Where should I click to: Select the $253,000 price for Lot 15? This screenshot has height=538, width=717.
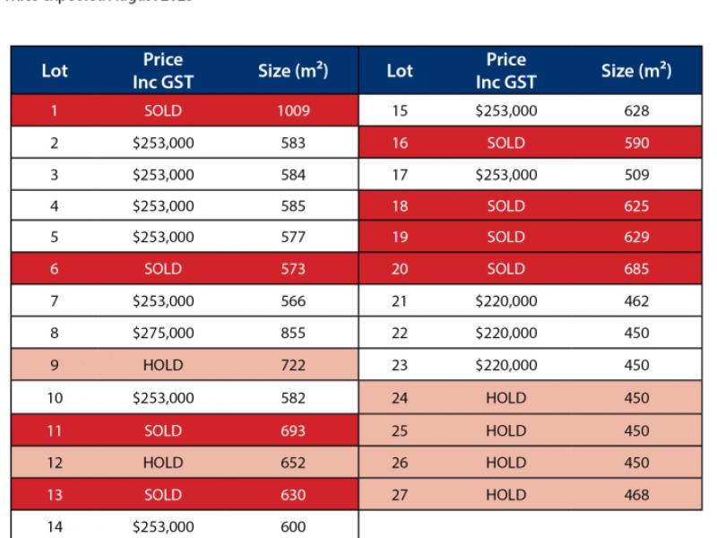click(x=505, y=111)
